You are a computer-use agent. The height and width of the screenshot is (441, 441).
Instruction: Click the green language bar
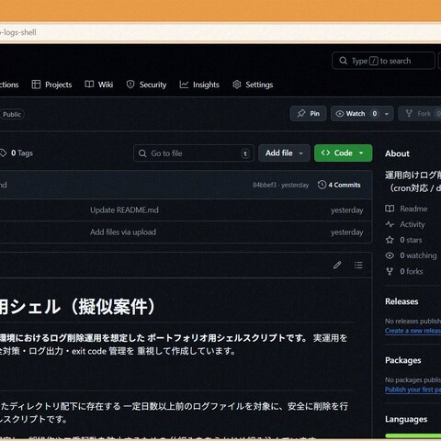(413, 435)
